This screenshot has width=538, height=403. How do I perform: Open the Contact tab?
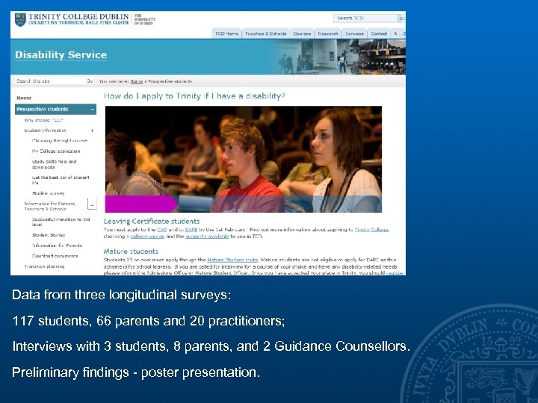coord(379,34)
